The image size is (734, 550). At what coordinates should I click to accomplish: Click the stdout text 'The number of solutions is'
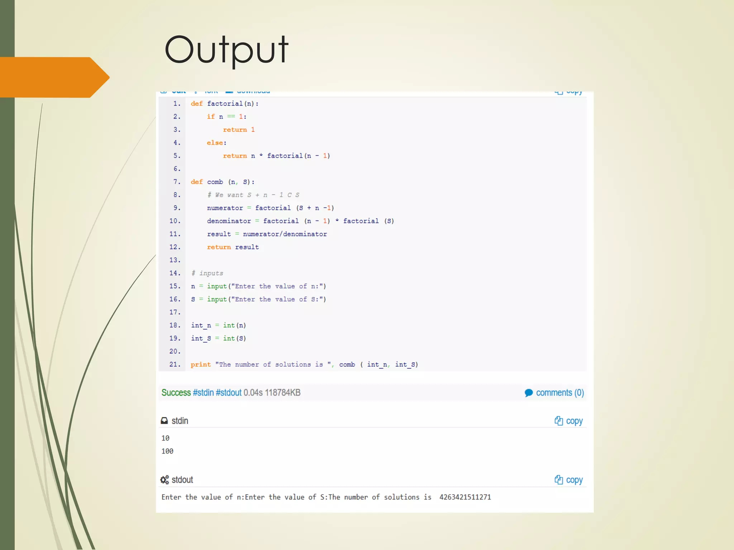(380, 497)
